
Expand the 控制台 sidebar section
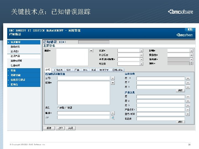[x=24, y=84]
